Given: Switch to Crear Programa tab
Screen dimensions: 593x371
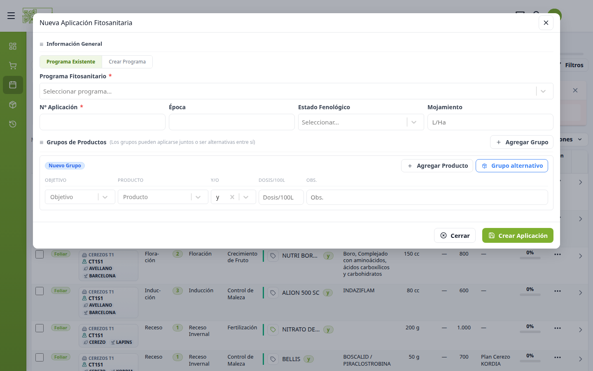Looking at the screenshot, I should coord(127,62).
